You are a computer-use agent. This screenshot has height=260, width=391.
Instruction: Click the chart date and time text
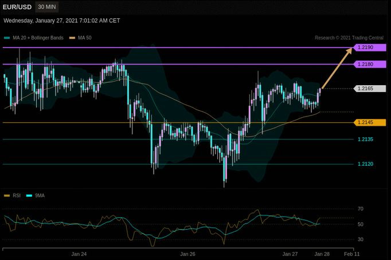click(x=62, y=21)
